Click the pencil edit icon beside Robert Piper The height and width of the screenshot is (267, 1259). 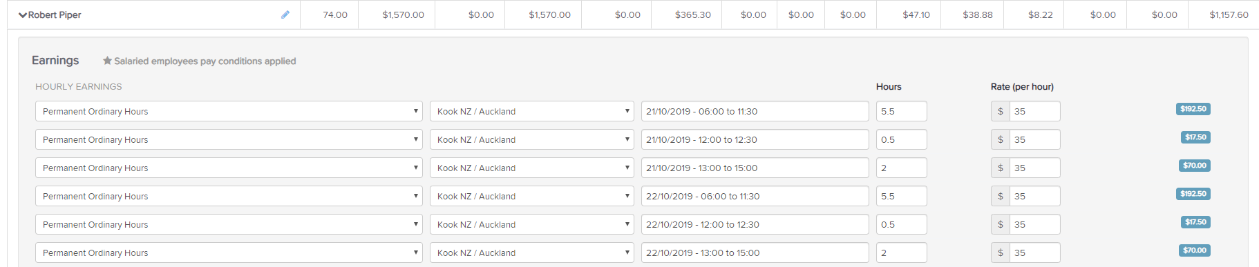285,14
